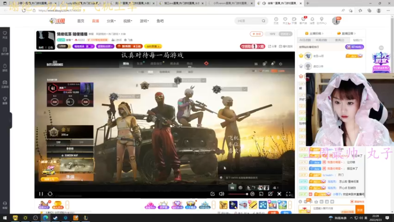
Task: Open the taskbar clock and date
Action: (x=376, y=218)
